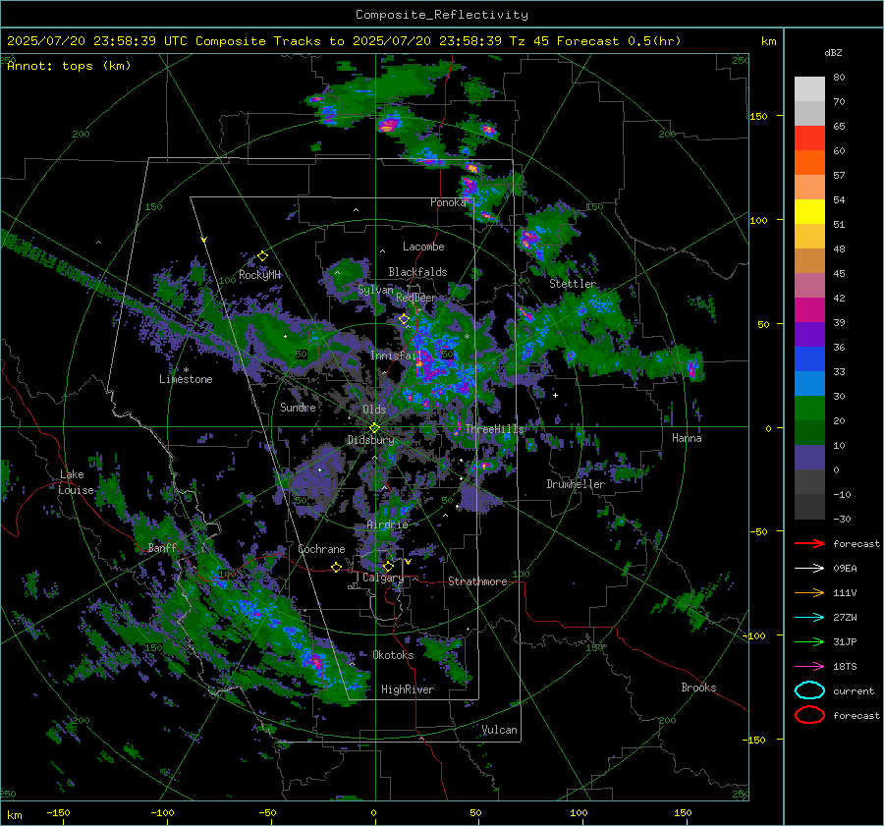
Task: Click the Strathmore label
Action: (477, 581)
